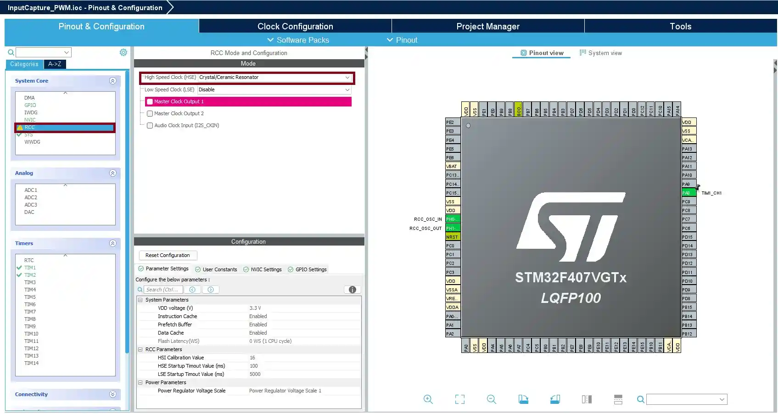Click the BOOT0 pin on chip top
The image size is (778, 414).
(x=519, y=109)
